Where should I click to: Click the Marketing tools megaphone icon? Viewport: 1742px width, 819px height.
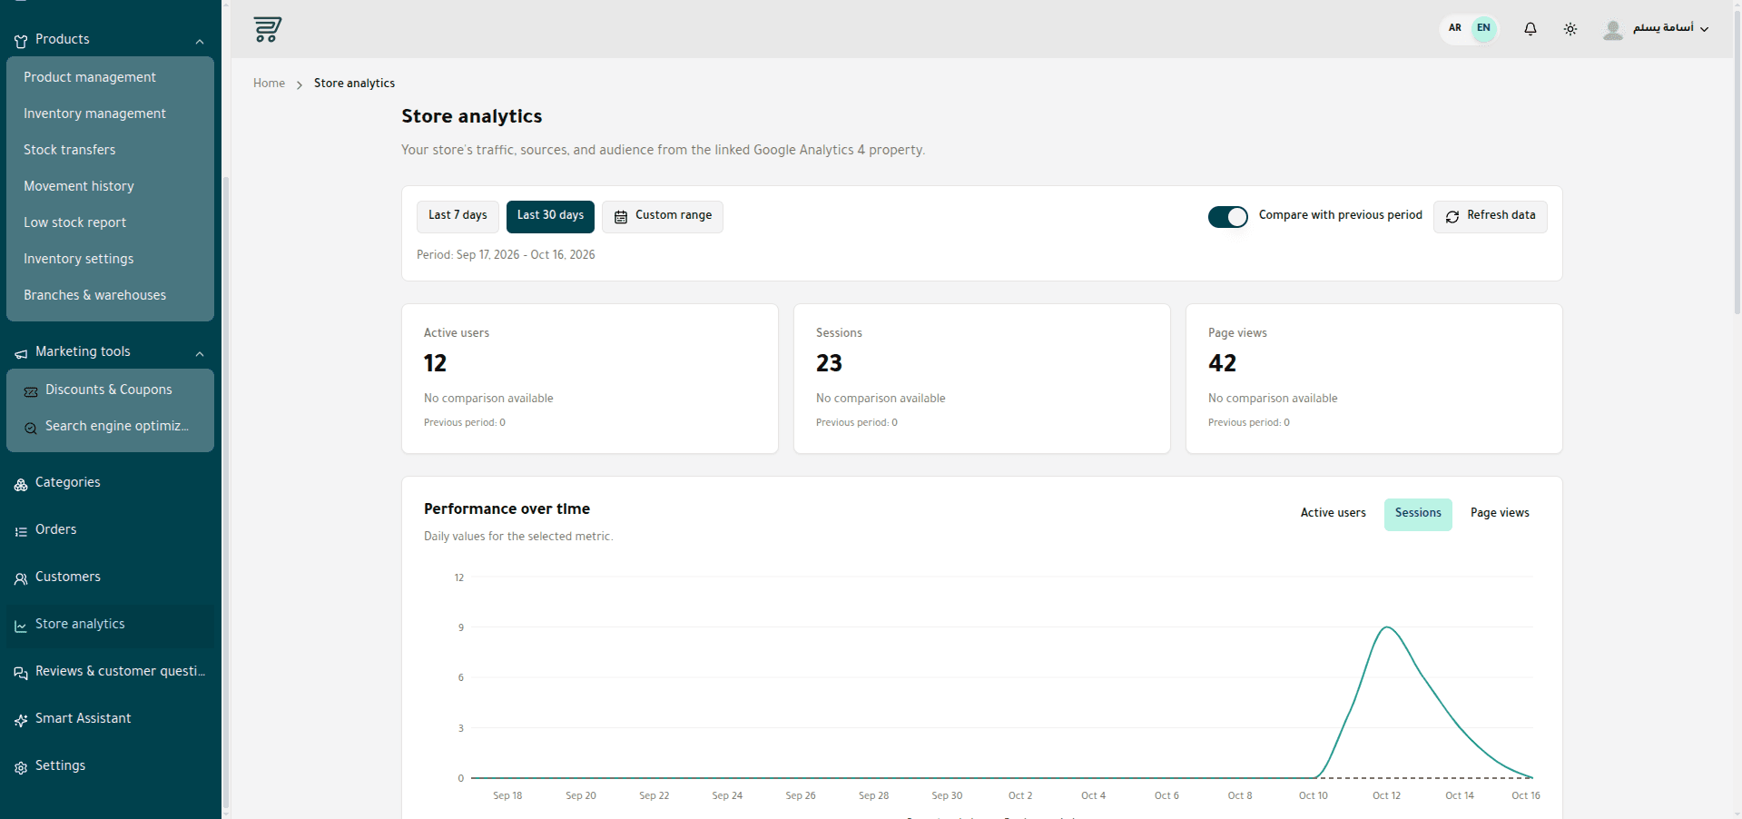click(21, 353)
